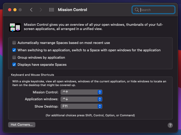Open the Hot Corners settings

coord(22,124)
